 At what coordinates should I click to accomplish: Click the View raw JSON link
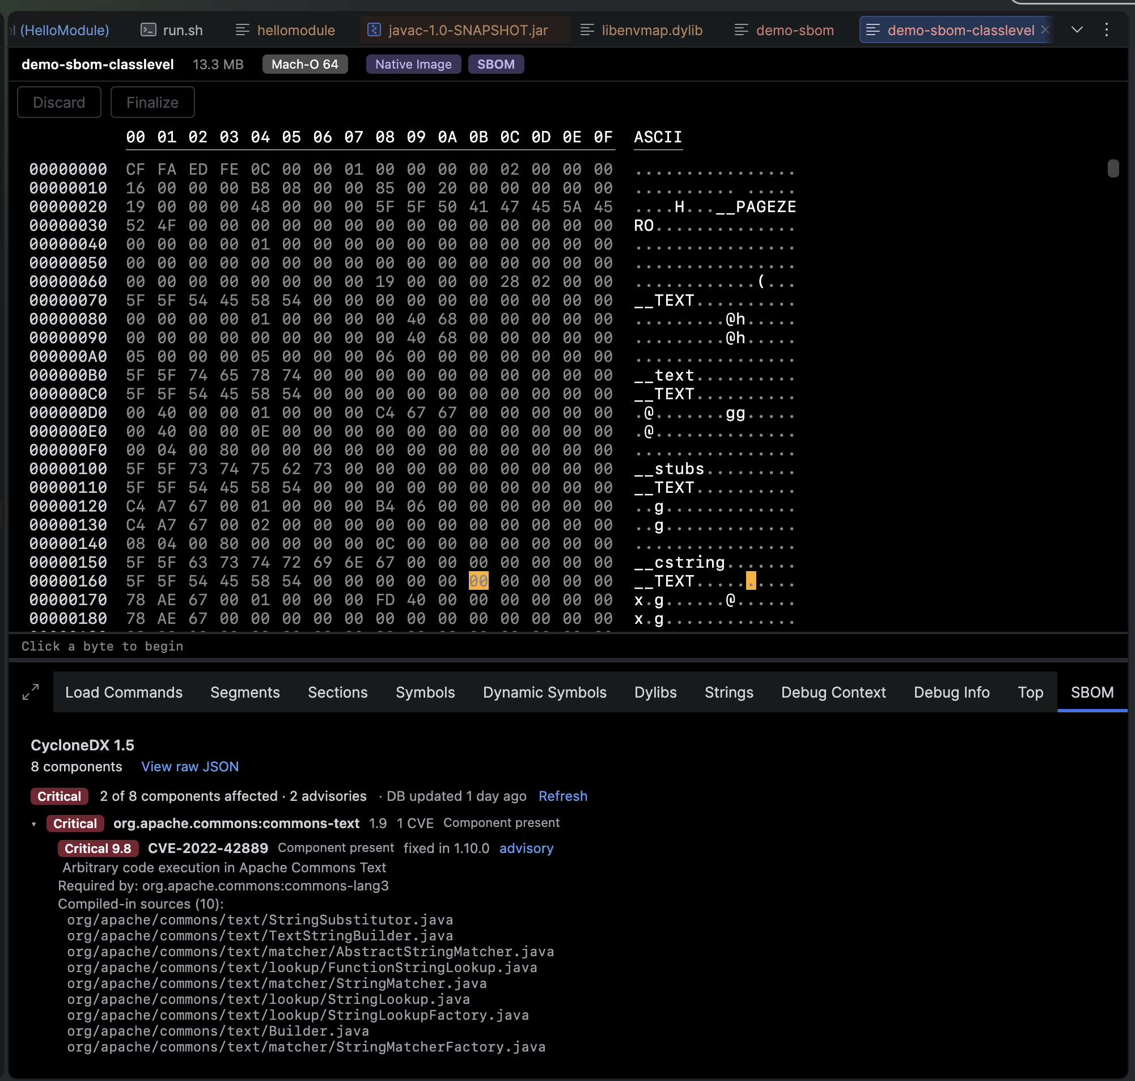[x=190, y=766]
